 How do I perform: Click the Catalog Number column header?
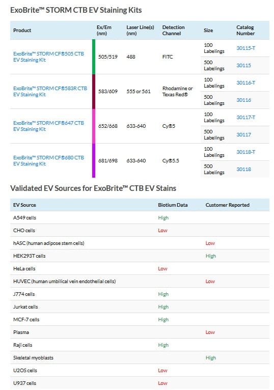point(245,31)
